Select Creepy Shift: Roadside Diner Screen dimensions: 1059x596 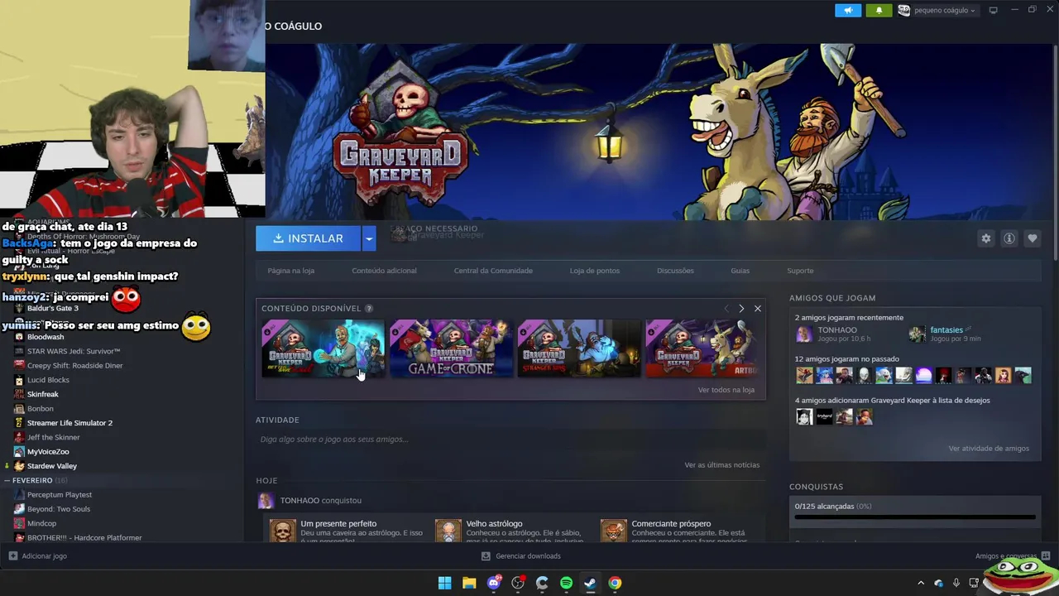pos(74,366)
